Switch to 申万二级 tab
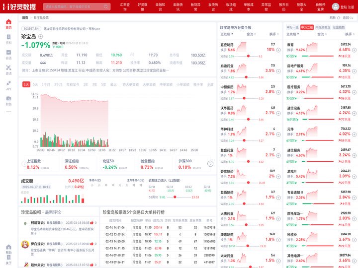Image resolution: width=358 pixels, height=268 pixels. 307,27
